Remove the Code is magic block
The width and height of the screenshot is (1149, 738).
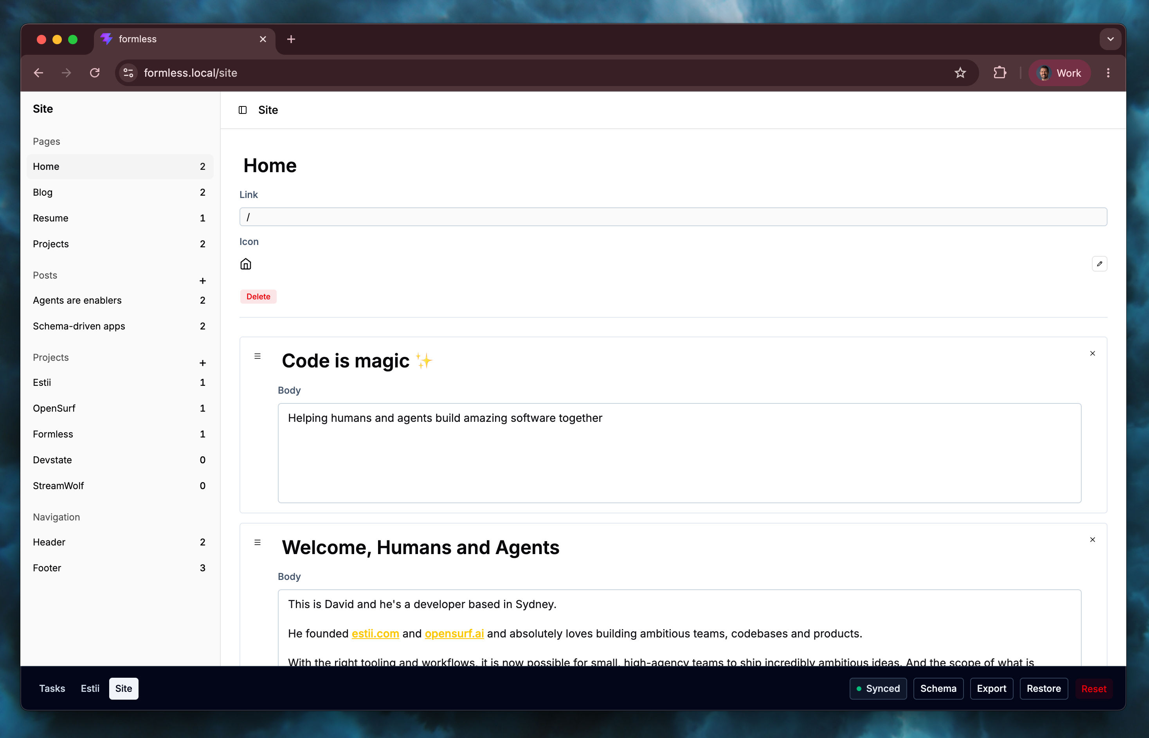click(1093, 354)
